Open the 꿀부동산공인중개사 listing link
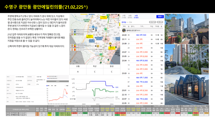 point(134,30)
